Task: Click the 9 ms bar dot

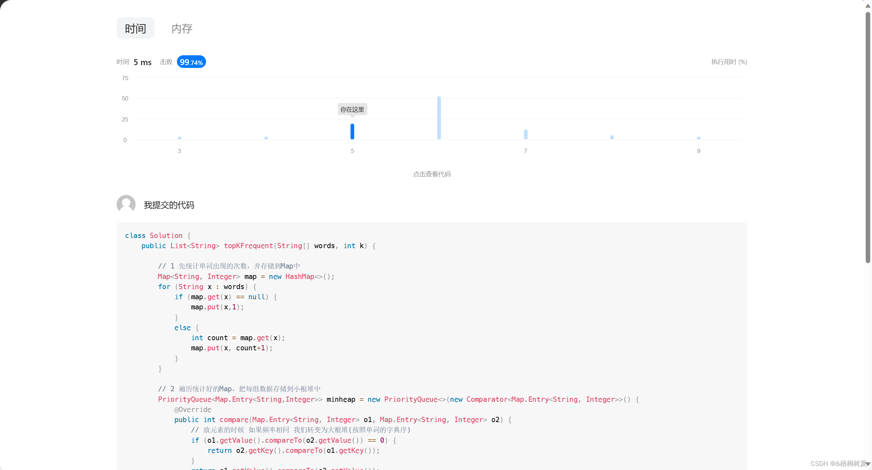Action: (699, 138)
